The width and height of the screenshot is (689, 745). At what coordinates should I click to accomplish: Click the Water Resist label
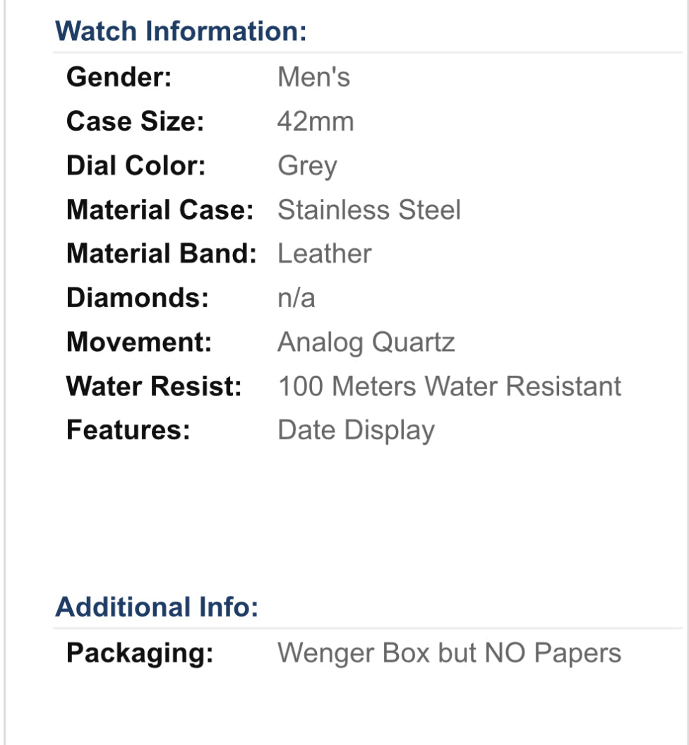point(154,386)
